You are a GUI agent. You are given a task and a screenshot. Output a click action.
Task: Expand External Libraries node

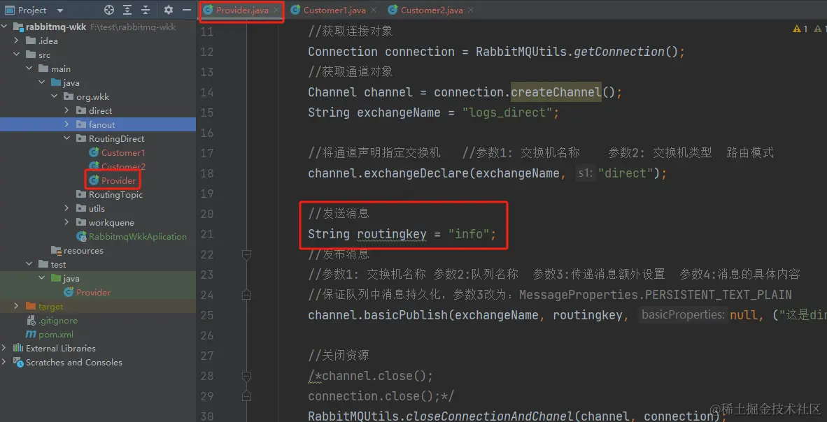[4, 348]
